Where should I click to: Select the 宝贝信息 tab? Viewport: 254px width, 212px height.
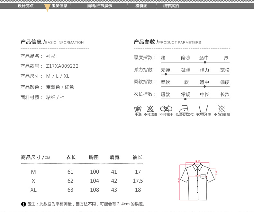click(59, 6)
